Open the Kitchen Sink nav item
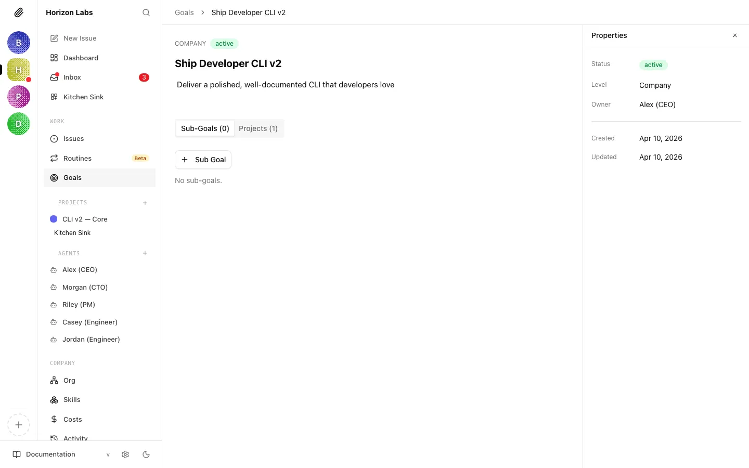This screenshot has height=468, width=749. (x=99, y=97)
